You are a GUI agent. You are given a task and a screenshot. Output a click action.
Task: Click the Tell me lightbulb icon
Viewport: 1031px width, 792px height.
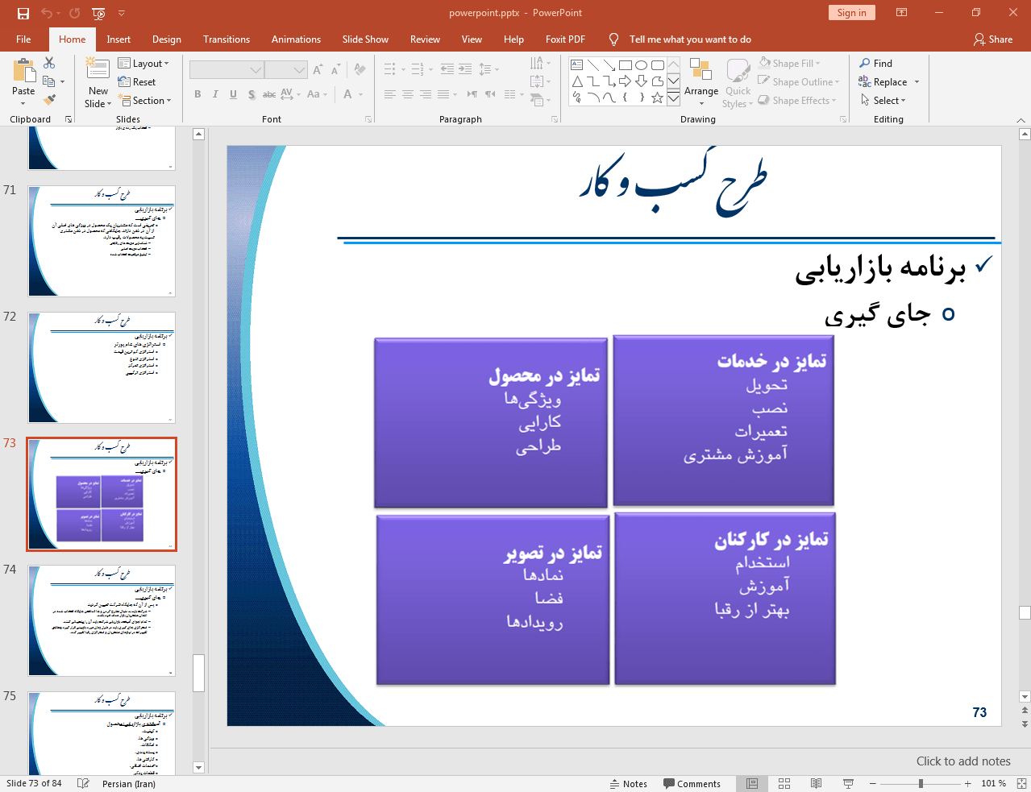point(614,39)
